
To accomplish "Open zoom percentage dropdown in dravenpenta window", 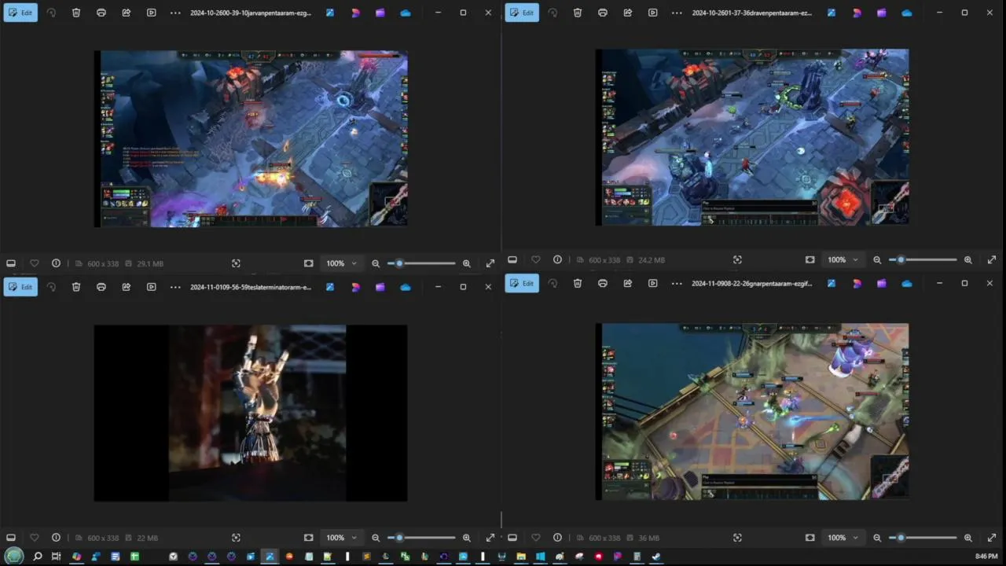I will [x=843, y=259].
